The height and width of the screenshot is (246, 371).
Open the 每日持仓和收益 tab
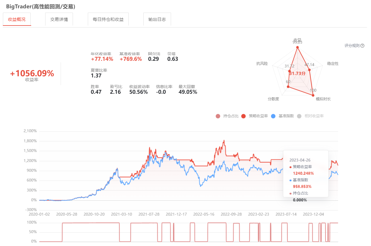pyautogui.click(x=108, y=19)
